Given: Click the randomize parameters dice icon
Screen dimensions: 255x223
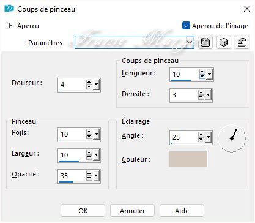Looking at the screenshot, I should [x=224, y=42].
